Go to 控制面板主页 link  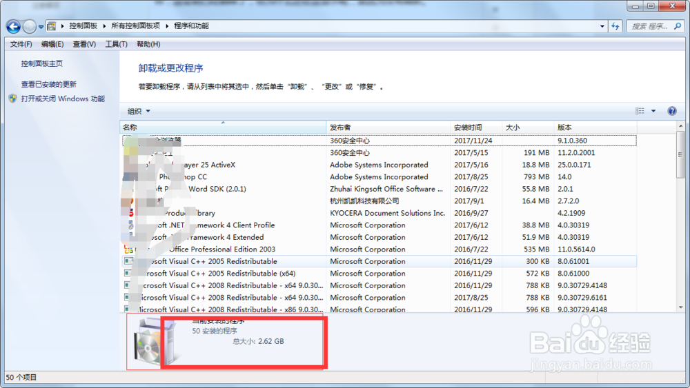point(42,63)
